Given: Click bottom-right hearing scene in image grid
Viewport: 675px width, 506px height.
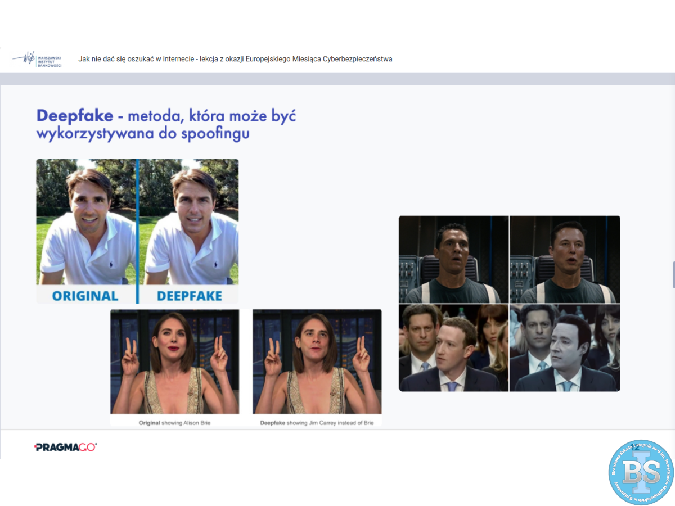Looking at the screenshot, I should (x=565, y=348).
